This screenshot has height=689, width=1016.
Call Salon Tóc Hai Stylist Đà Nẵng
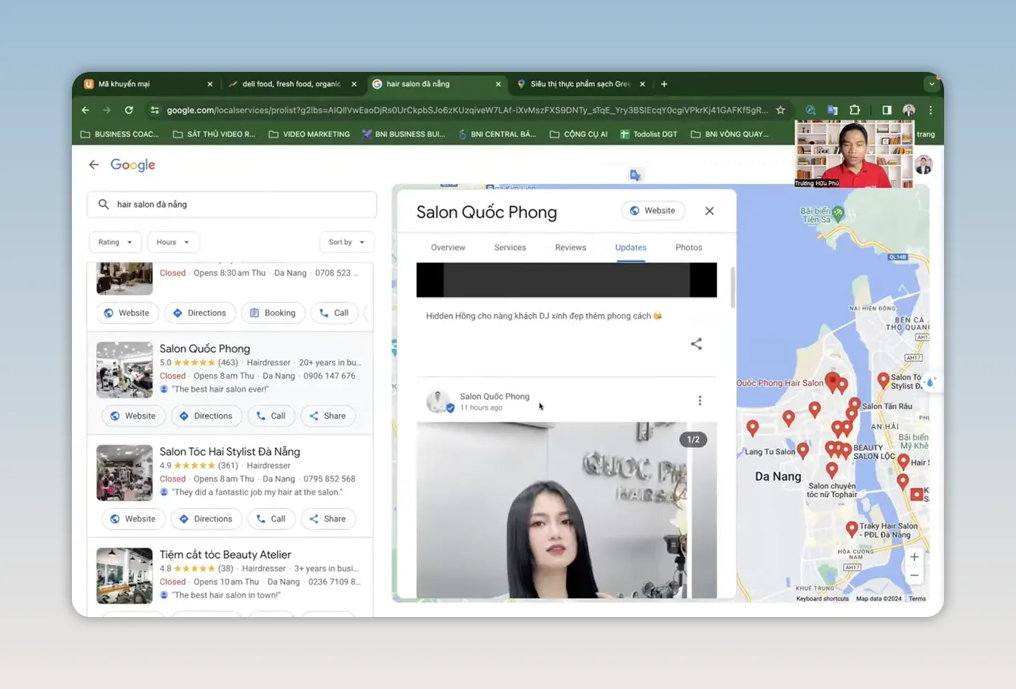[270, 519]
